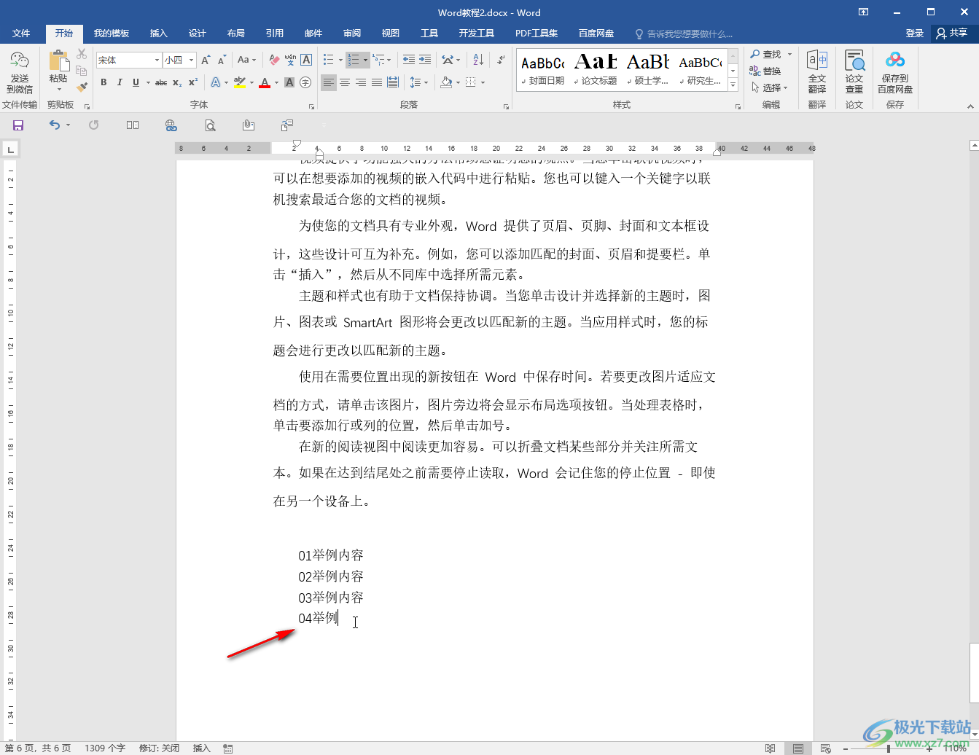Apply red font color swatch

click(265, 82)
